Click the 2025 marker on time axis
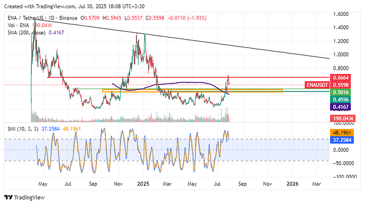365x205 pixels. point(143,184)
